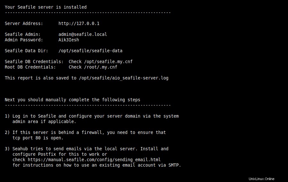This screenshot has width=288, height=182.
Task: Click the "Root DB Credentials:" label
Action: point(30,67)
